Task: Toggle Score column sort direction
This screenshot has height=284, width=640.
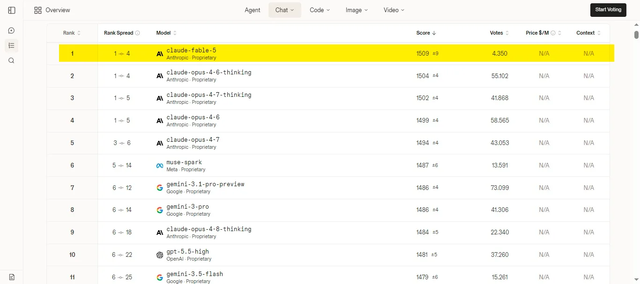Action: coord(426,33)
